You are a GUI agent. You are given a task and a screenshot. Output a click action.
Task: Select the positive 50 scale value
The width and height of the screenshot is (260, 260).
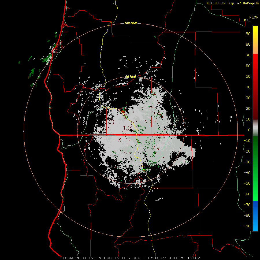[248, 77]
